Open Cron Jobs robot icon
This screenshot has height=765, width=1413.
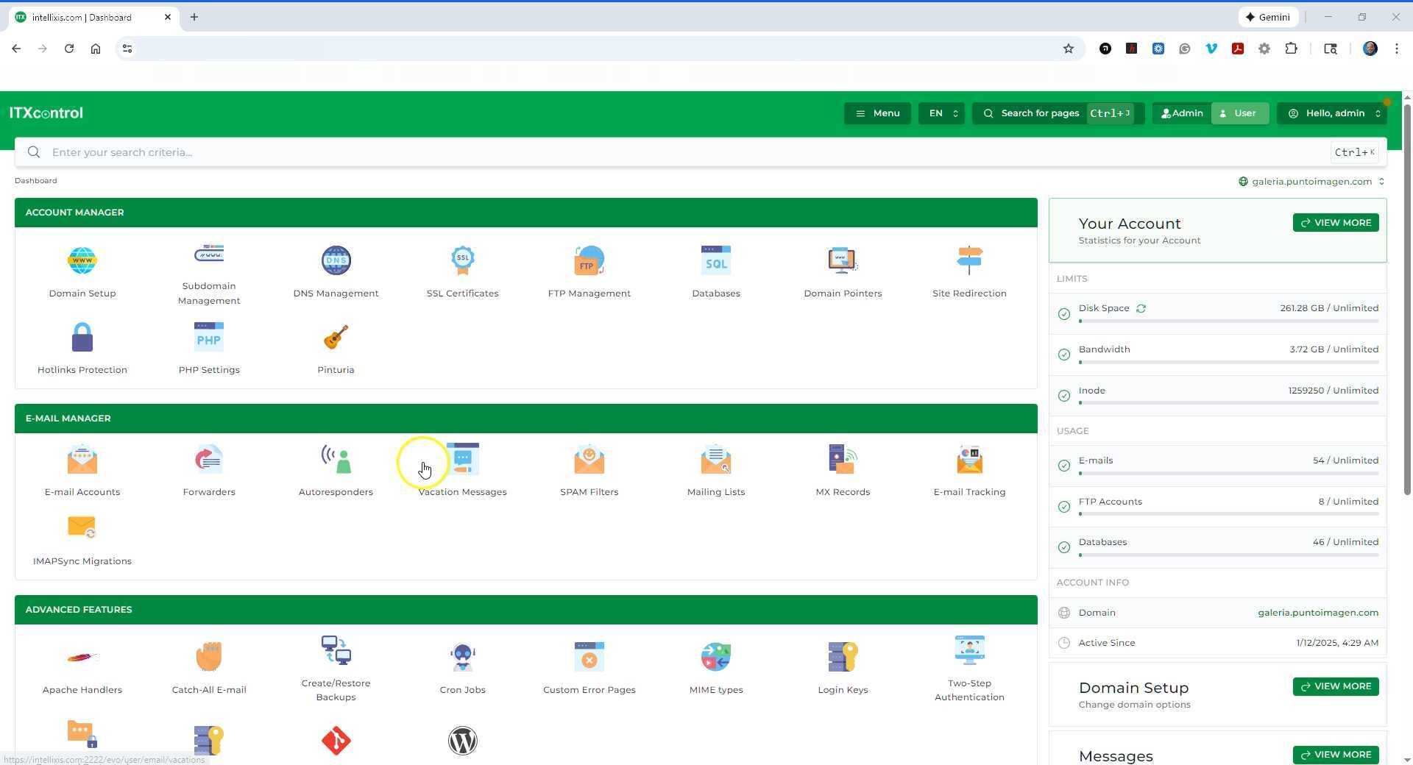click(462, 657)
